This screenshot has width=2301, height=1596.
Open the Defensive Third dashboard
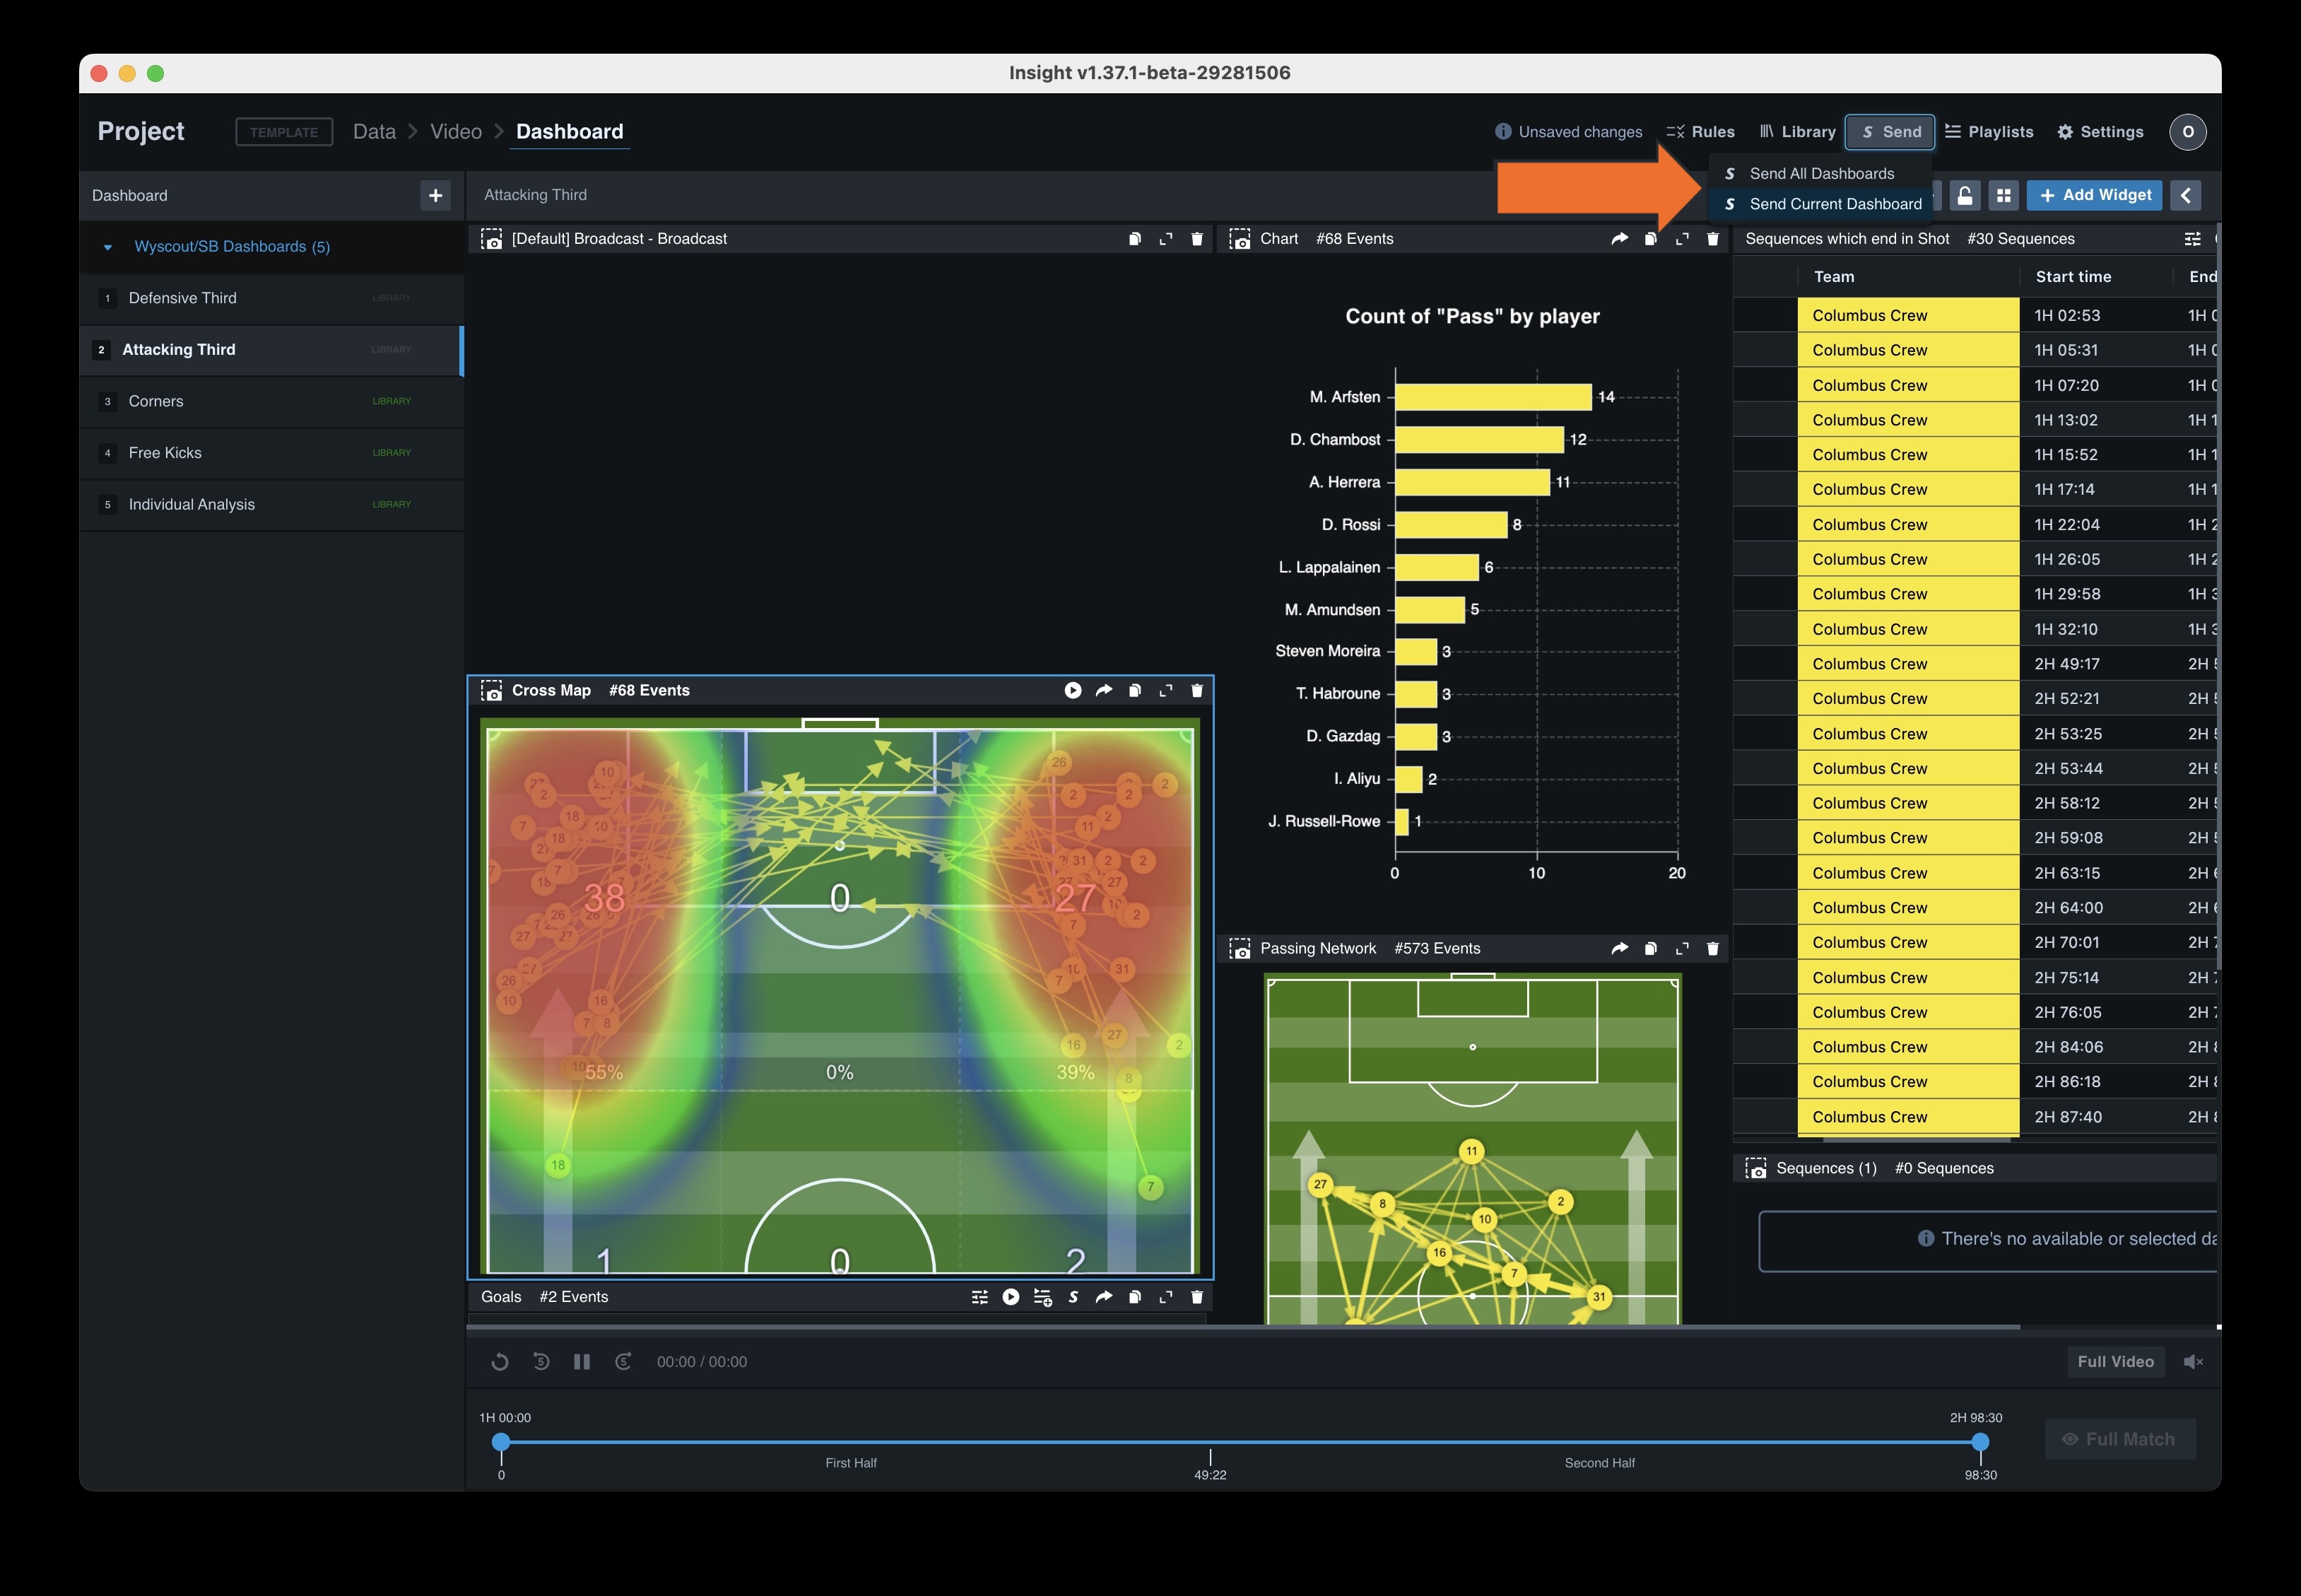(271, 298)
